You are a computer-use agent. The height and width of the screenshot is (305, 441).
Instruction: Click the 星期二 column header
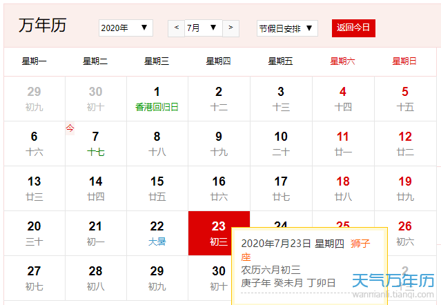point(95,61)
